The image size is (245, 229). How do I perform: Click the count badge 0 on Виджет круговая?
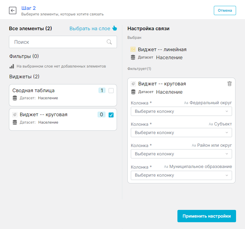101,115
